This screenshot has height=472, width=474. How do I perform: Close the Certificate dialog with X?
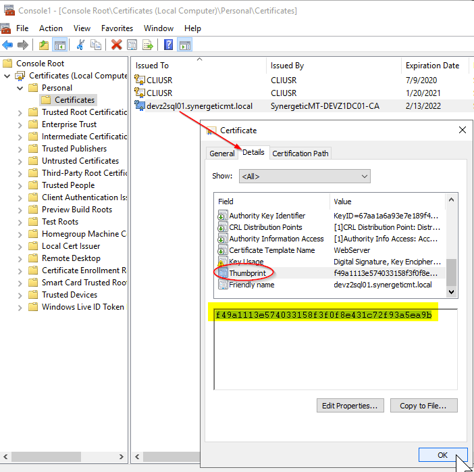463,130
